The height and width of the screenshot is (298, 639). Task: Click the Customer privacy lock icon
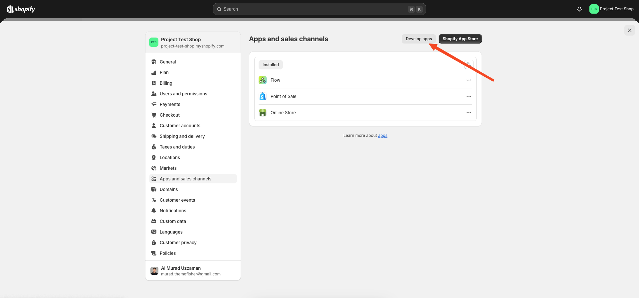[x=154, y=243]
